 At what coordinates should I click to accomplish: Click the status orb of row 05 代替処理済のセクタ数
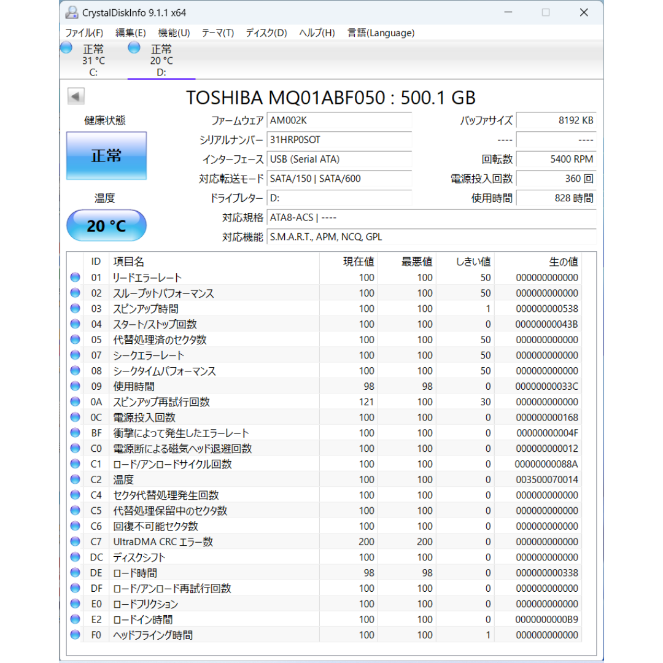click(76, 339)
